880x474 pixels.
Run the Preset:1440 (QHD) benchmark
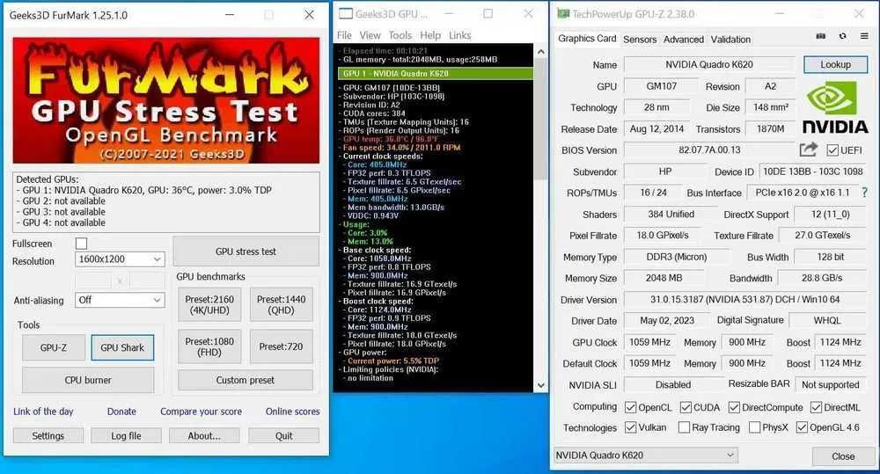(x=282, y=304)
